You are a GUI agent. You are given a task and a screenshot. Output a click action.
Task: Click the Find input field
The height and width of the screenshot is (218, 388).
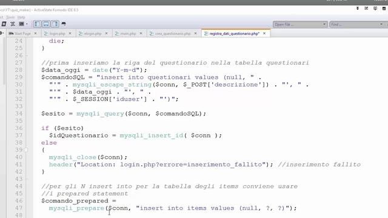(x=354, y=24)
